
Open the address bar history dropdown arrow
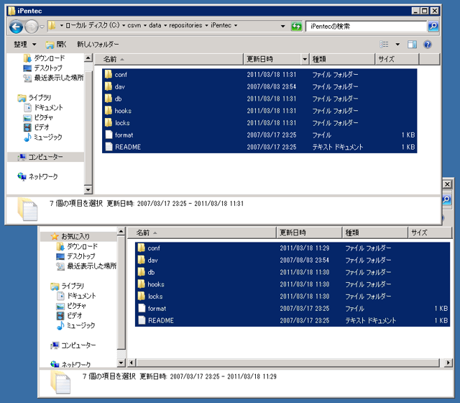(282, 26)
